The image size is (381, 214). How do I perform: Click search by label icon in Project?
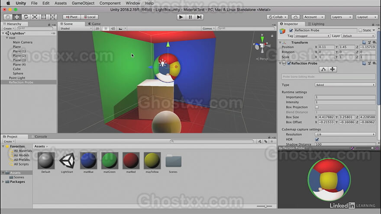click(266, 141)
